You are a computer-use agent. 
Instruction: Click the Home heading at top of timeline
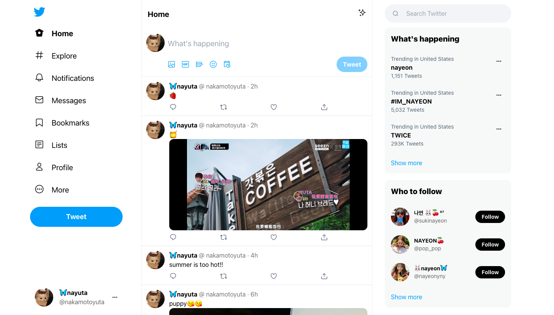pyautogui.click(x=158, y=14)
